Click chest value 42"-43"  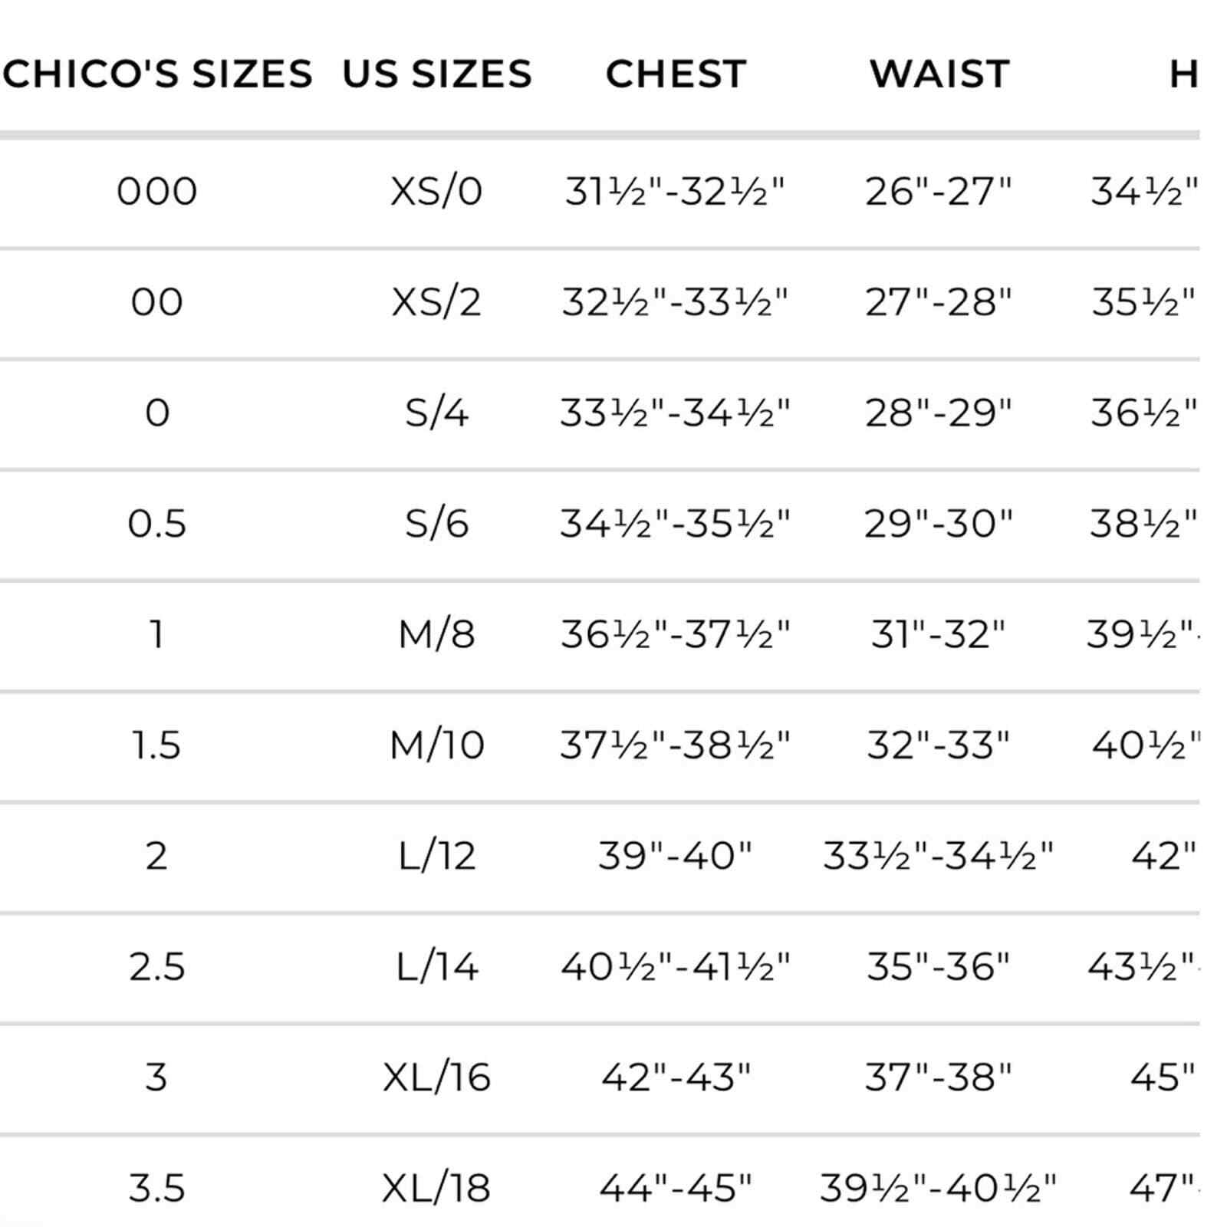(x=675, y=1077)
